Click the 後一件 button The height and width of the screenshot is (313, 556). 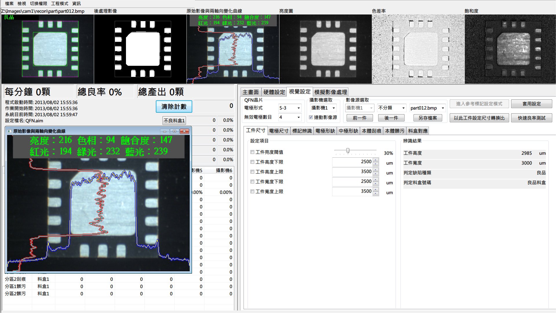coord(391,118)
